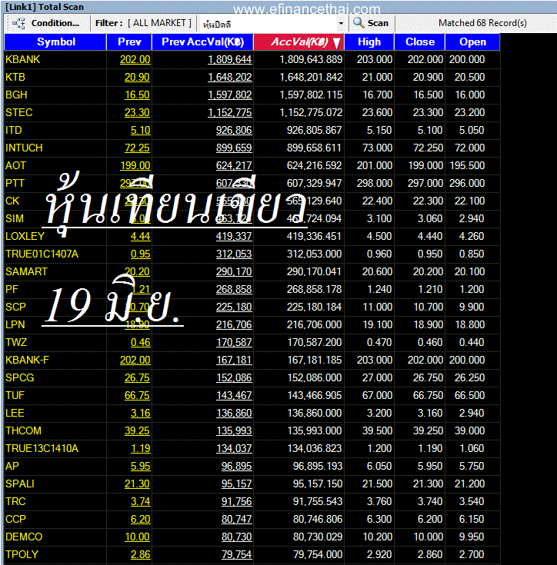Click LPN Close value 18.900
557x565 pixels.
pos(428,324)
